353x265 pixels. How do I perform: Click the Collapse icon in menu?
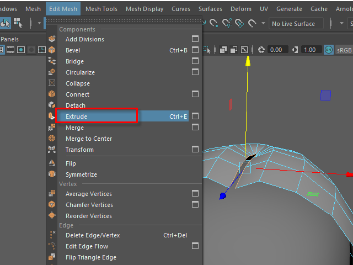pyautogui.click(x=52, y=83)
